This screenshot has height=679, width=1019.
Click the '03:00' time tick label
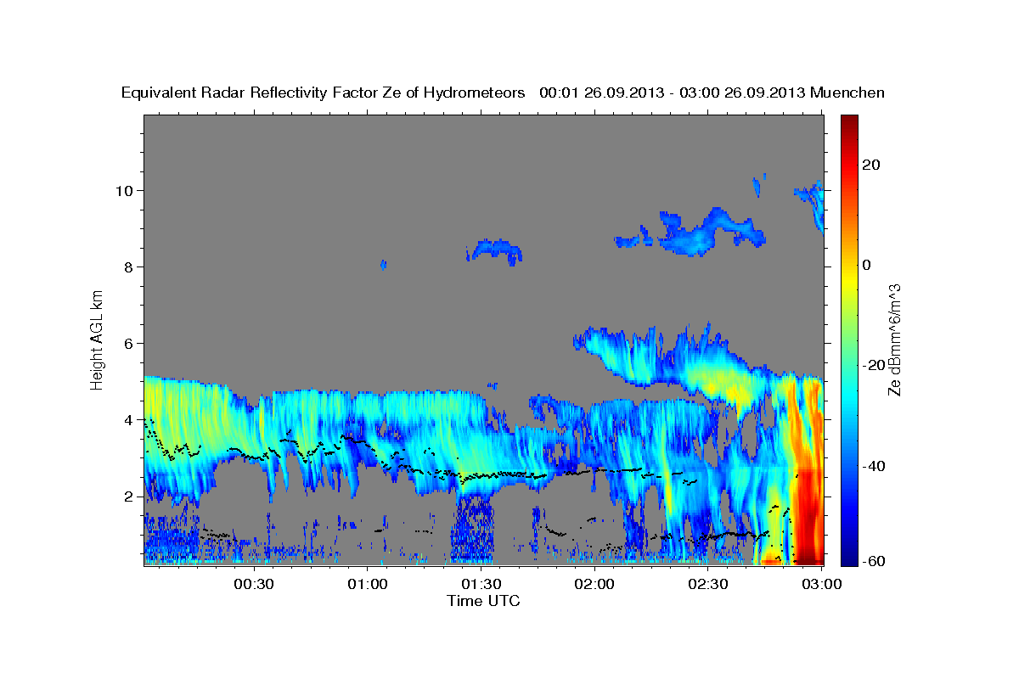[821, 584]
